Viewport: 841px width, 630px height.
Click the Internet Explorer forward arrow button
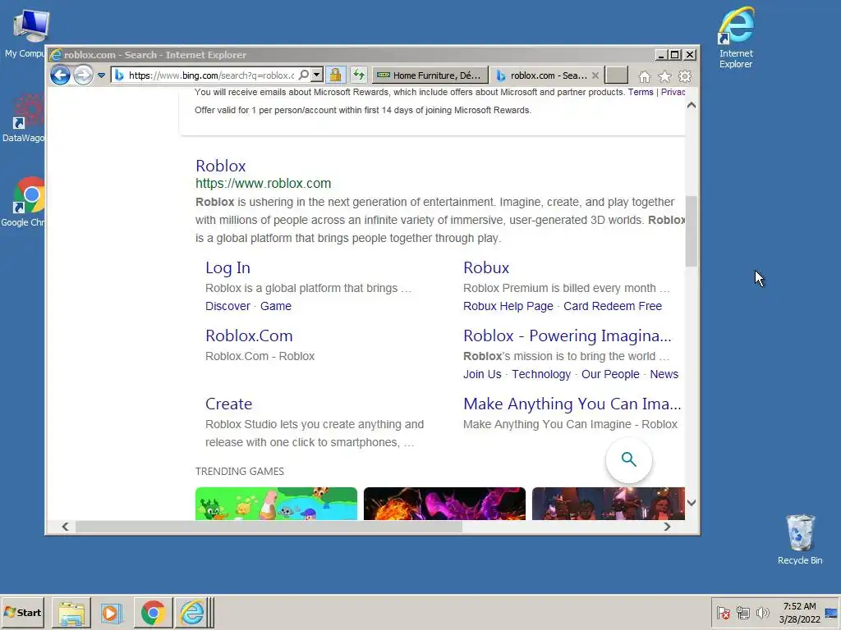[x=83, y=75]
